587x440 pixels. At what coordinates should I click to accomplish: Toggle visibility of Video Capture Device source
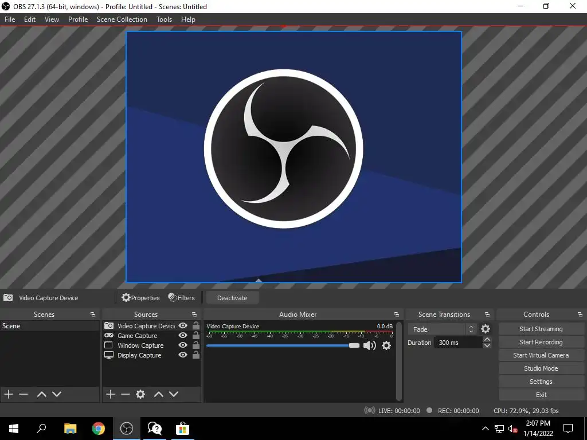(x=183, y=325)
